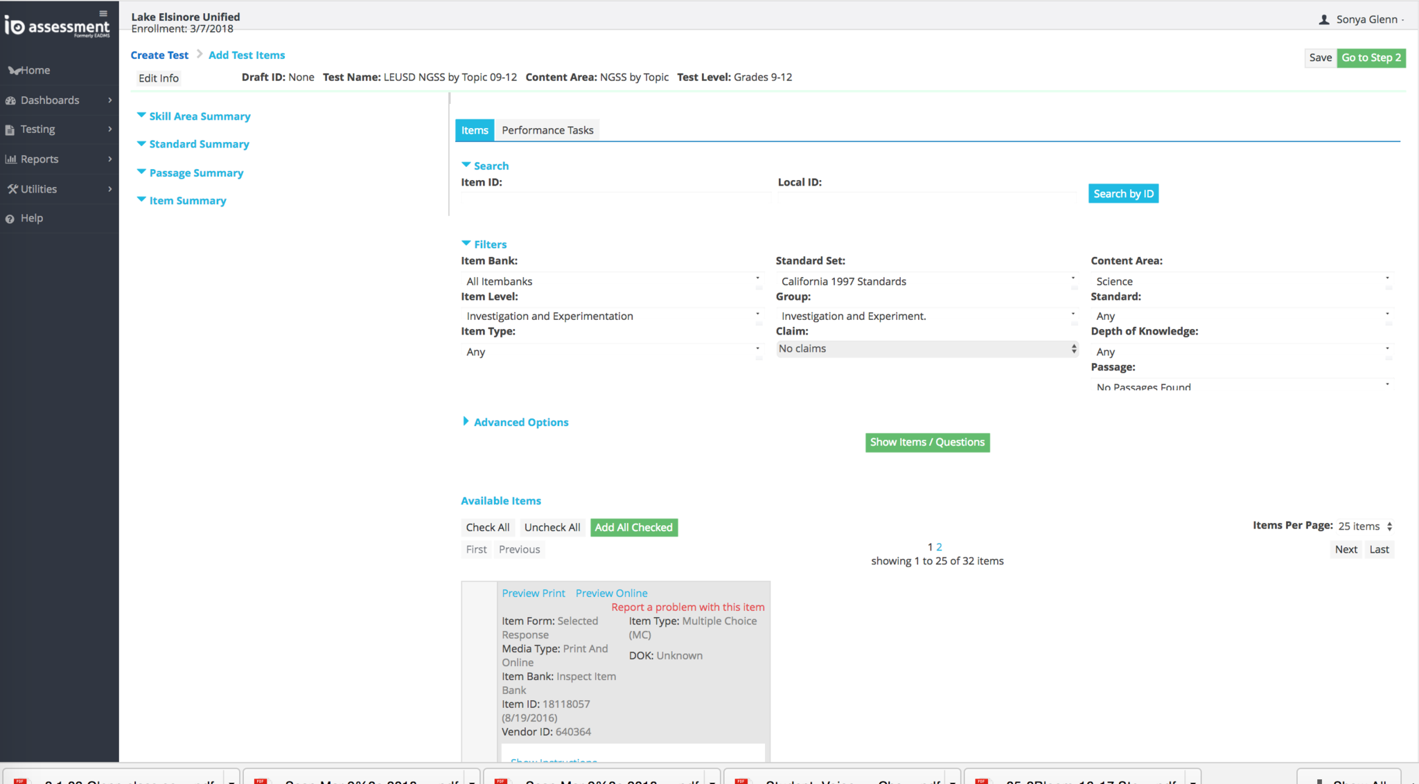This screenshot has height=784, width=1419.
Task: Click the Home butterfly icon
Action: tap(13, 71)
